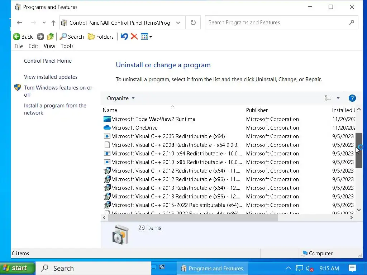Image resolution: width=367 pixels, height=275 pixels.
Task: Click the network tray icon
Action: point(299,268)
